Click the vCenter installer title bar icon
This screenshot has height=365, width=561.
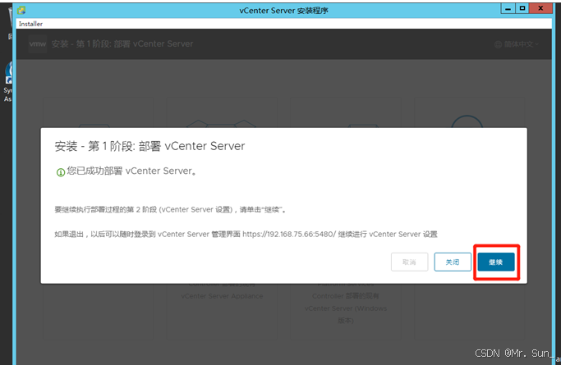pos(21,10)
